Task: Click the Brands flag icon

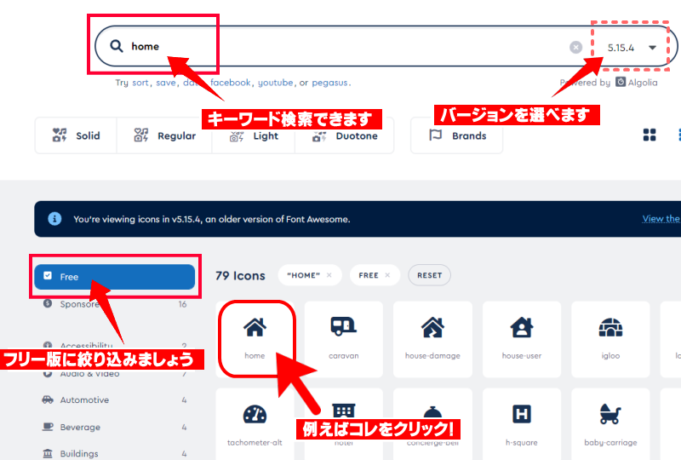Action: click(x=435, y=135)
